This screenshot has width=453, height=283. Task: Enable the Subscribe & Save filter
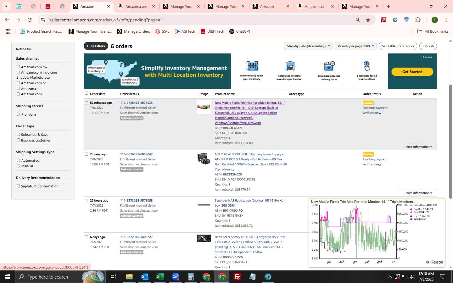coord(18,134)
